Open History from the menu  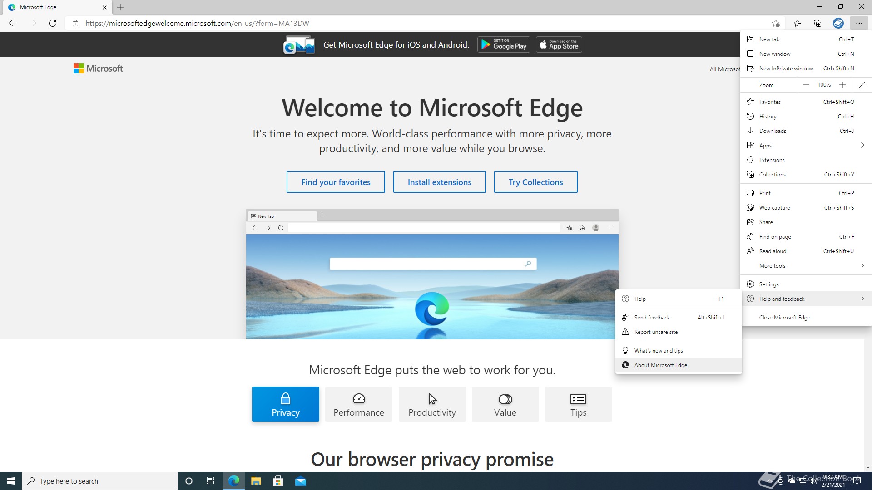click(806, 117)
